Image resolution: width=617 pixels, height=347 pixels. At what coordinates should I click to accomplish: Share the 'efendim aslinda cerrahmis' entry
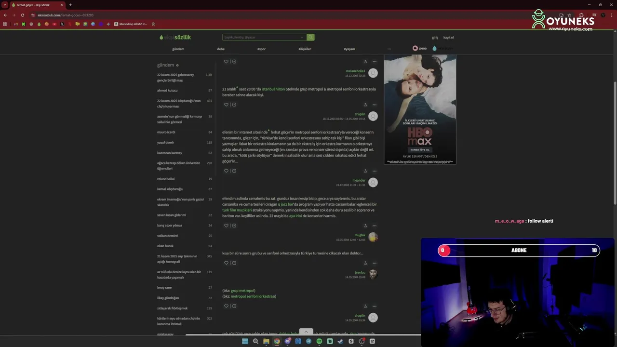[365, 226]
